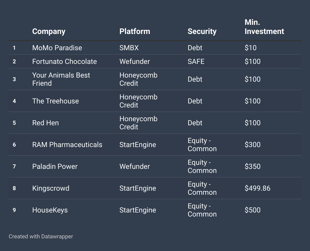This screenshot has width=310, height=251.
Task: Click the row number 9 cell
Action: coord(14,210)
